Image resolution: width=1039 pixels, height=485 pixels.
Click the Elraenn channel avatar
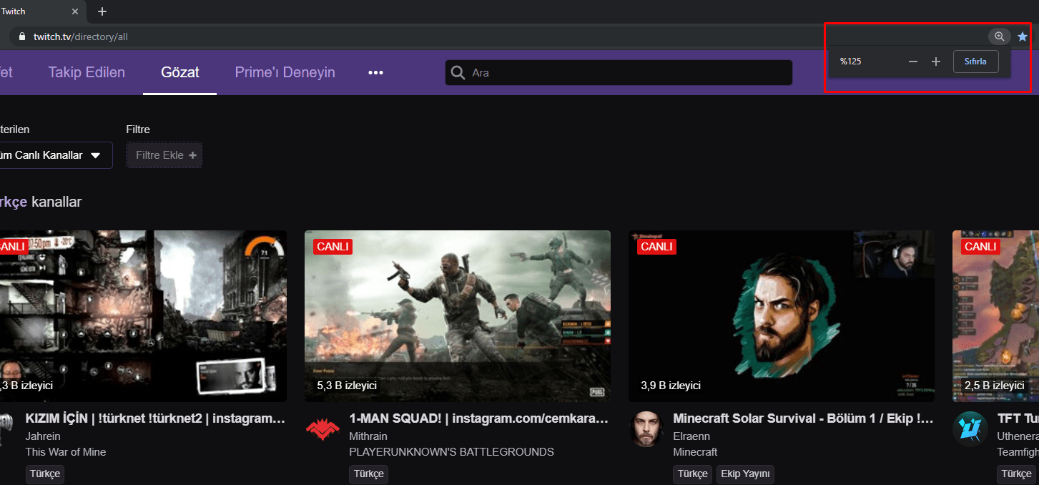(646, 428)
